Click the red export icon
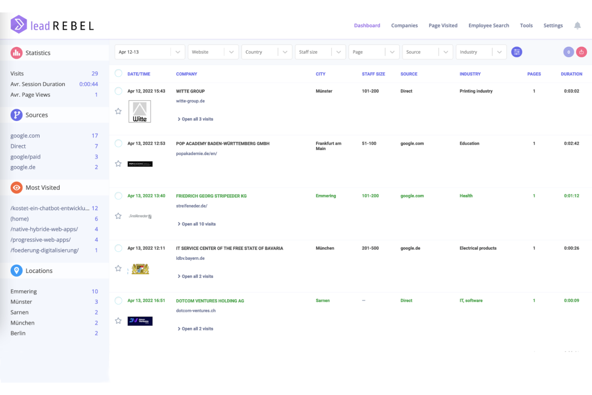 tap(582, 52)
